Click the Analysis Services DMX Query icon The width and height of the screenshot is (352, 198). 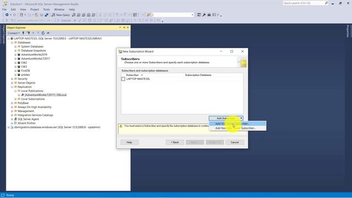pyautogui.click(x=84, y=15)
